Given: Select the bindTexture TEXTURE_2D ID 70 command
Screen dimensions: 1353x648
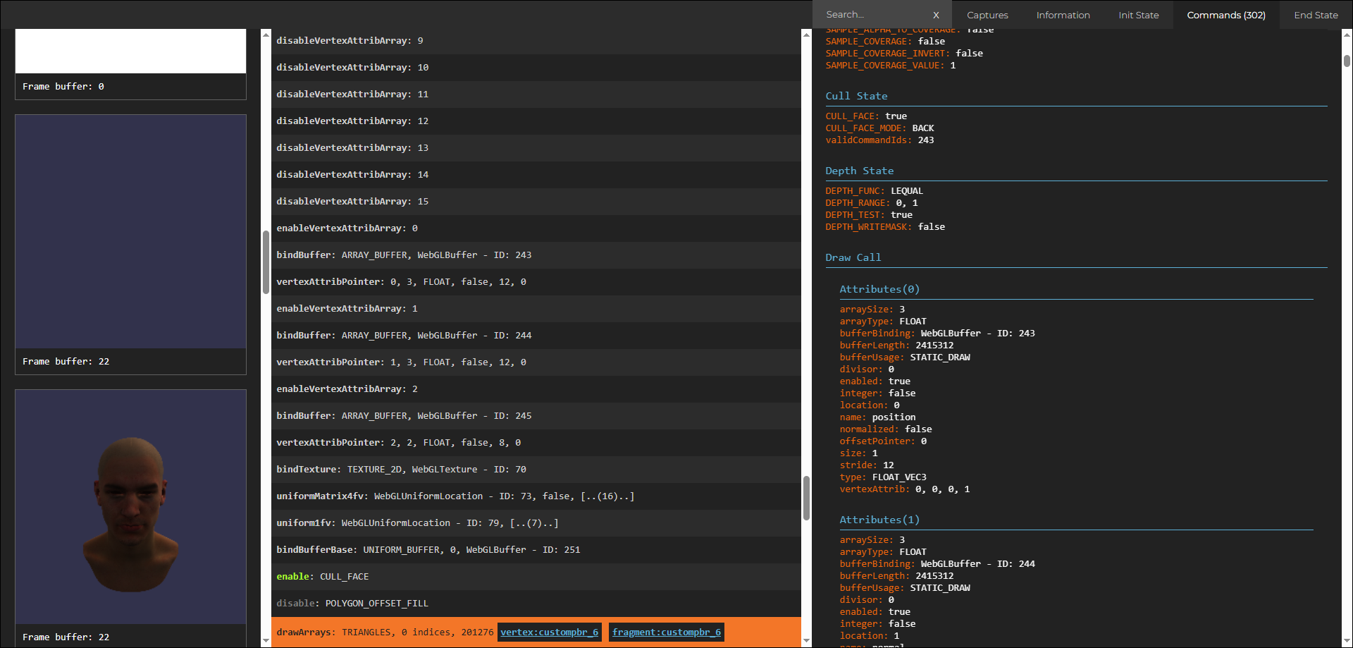Looking at the screenshot, I should click(536, 470).
